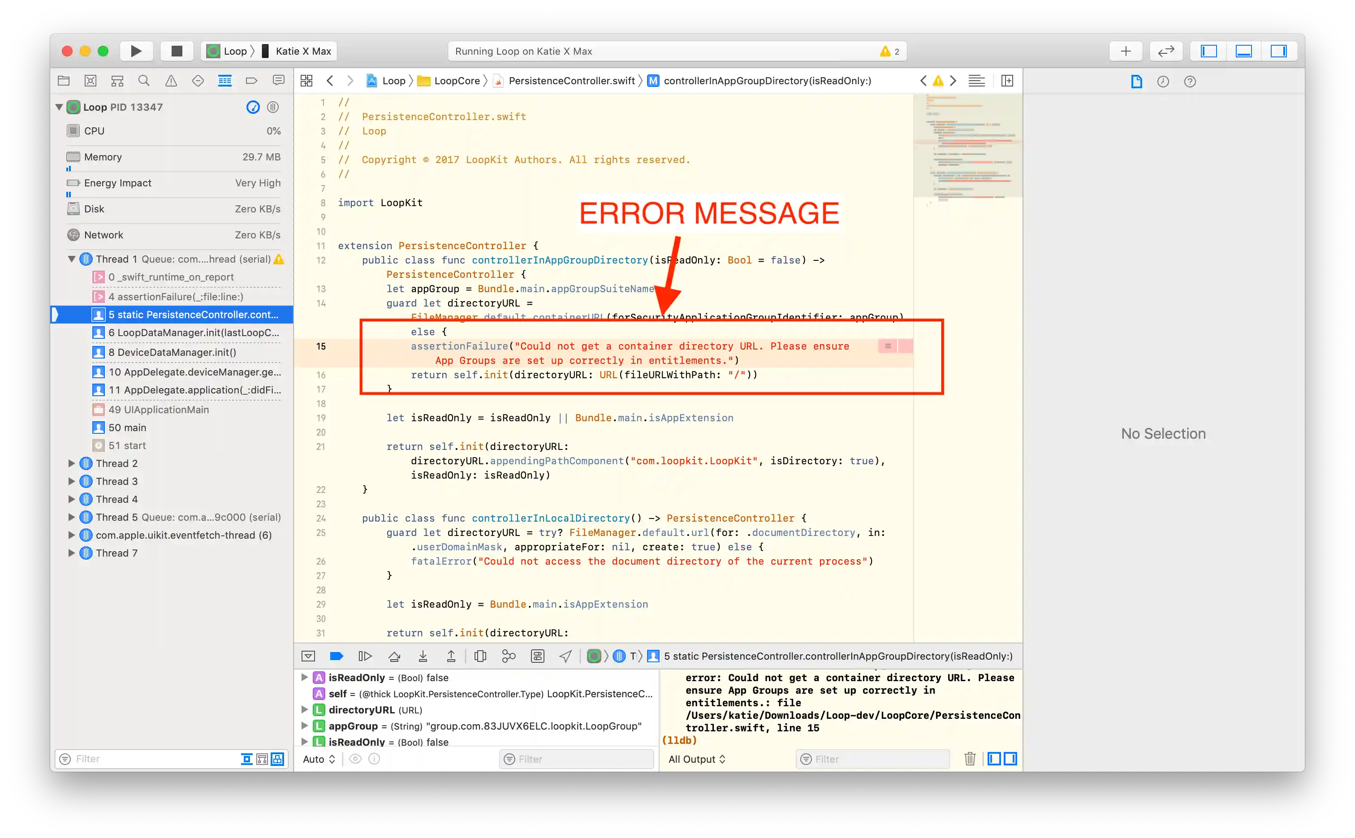Toggle breakpoints activation in debug bar
Viewport: 1355px width, 838px height.
coord(337,656)
